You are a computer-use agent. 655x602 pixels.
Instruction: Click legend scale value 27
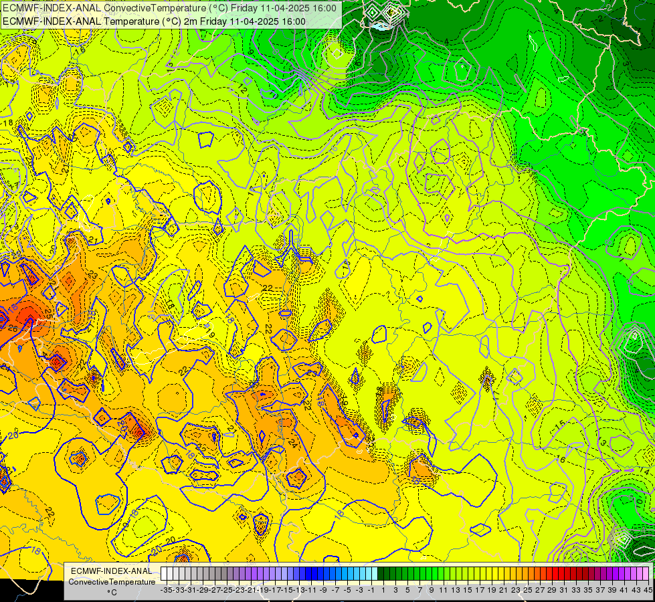[x=540, y=590]
